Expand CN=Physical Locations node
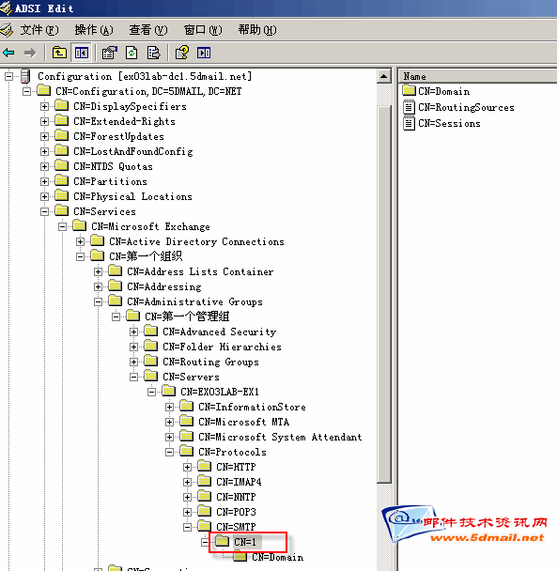 tap(44, 196)
